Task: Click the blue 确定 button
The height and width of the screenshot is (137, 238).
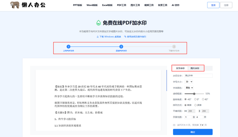Action: click(193, 132)
